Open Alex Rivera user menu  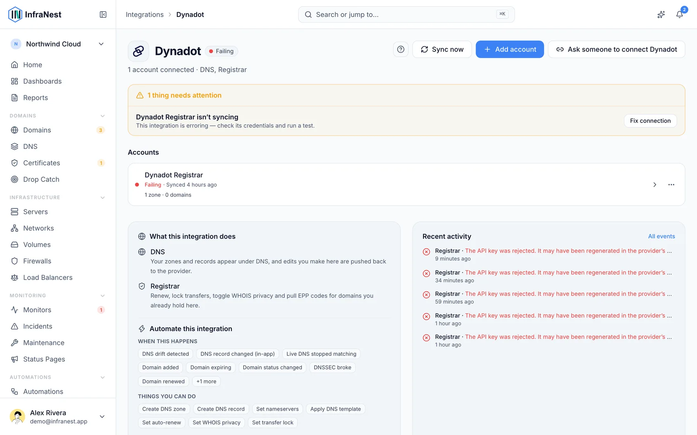pyautogui.click(x=58, y=416)
